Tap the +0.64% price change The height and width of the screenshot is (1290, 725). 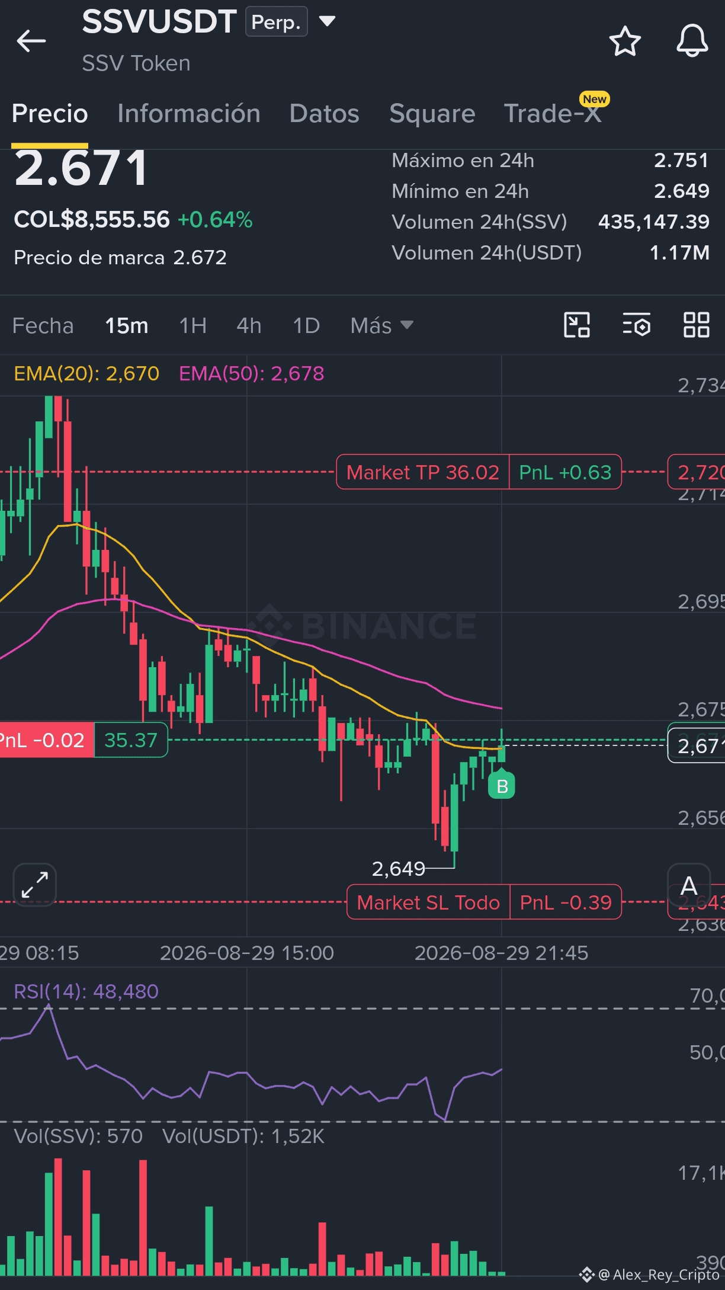(x=215, y=220)
